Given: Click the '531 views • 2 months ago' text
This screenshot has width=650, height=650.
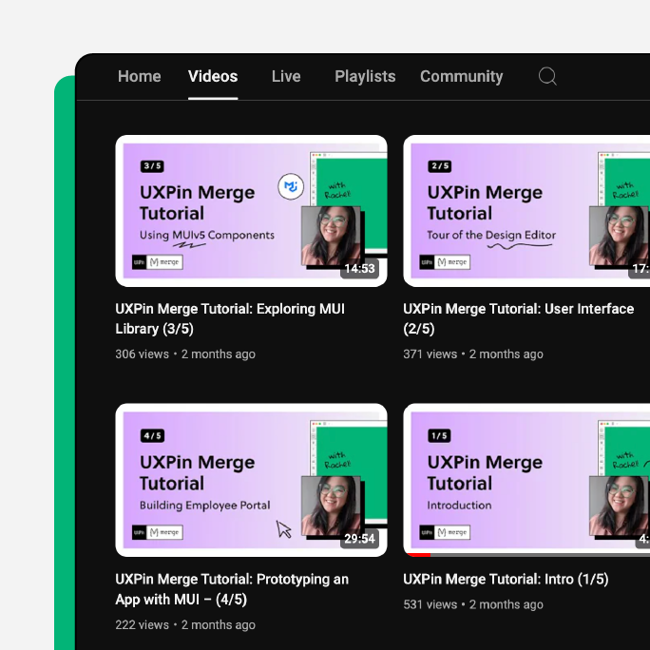Looking at the screenshot, I should pyautogui.click(x=473, y=604).
